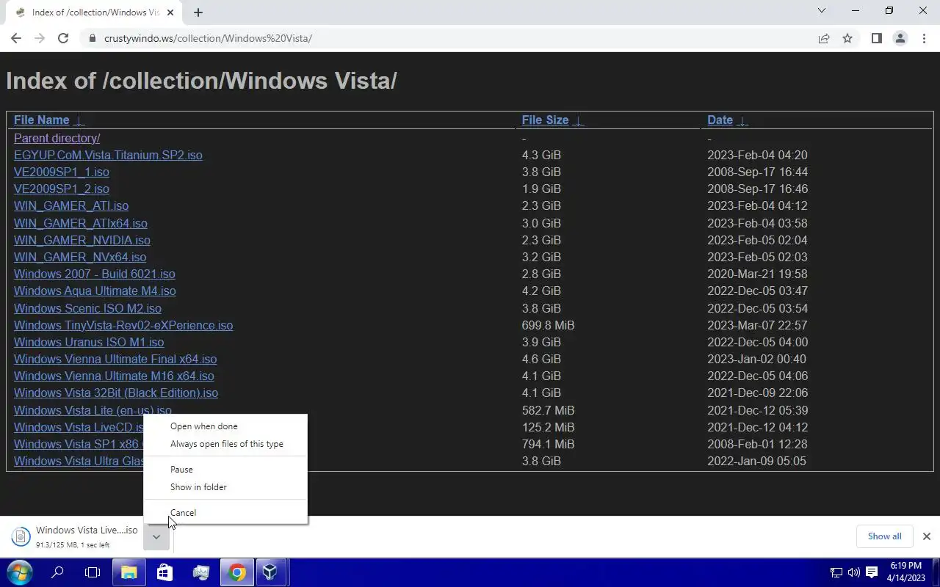Download Windows Vienna Ultimate M16 x64.iso
The width and height of the screenshot is (940, 587).
114,376
